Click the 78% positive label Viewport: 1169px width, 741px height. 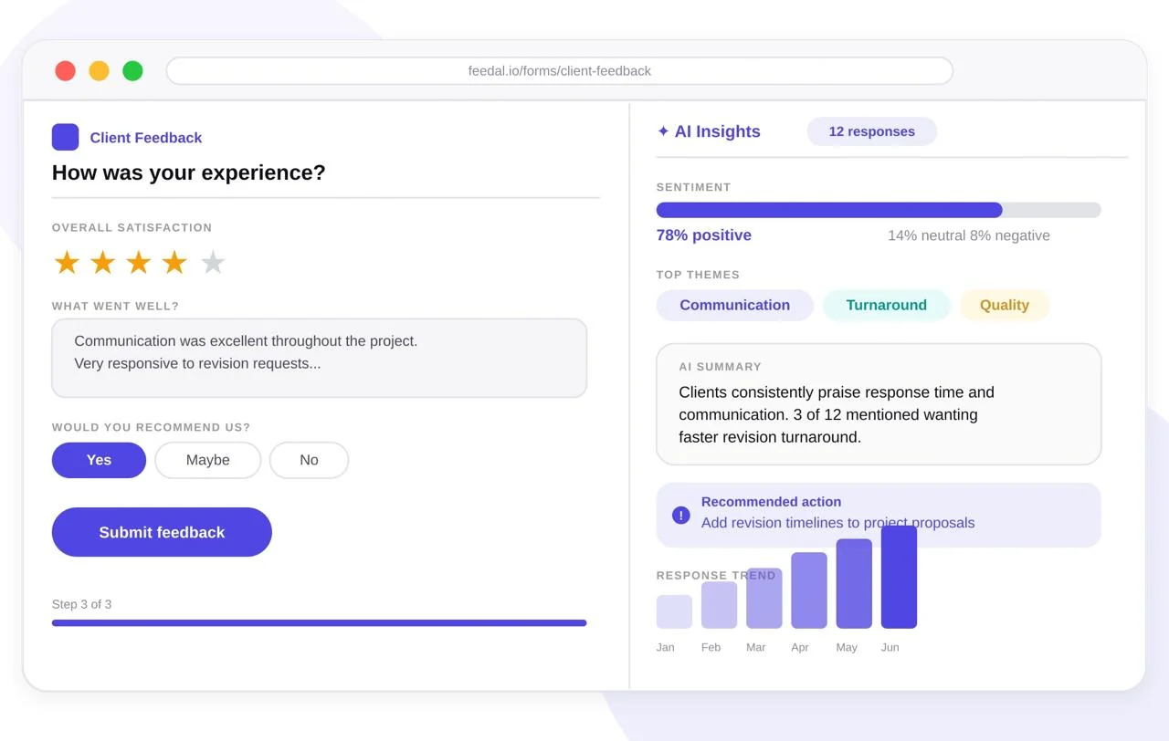tap(704, 235)
